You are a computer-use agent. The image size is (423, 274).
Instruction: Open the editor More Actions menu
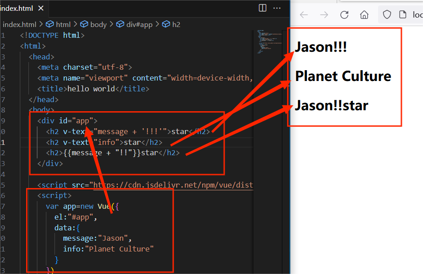point(277,8)
